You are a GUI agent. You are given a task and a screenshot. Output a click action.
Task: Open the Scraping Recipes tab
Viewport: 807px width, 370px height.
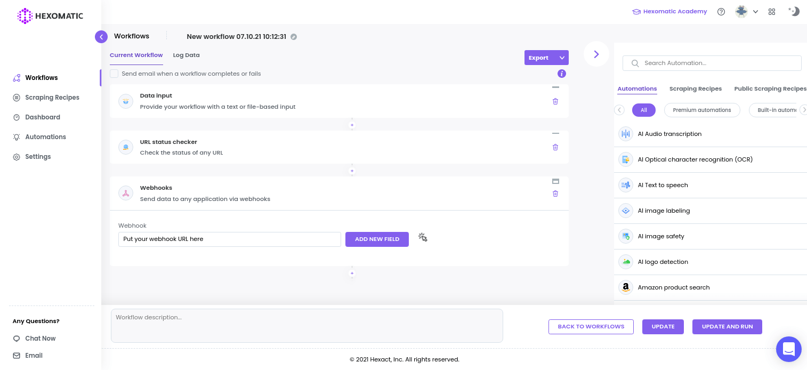[x=695, y=89]
